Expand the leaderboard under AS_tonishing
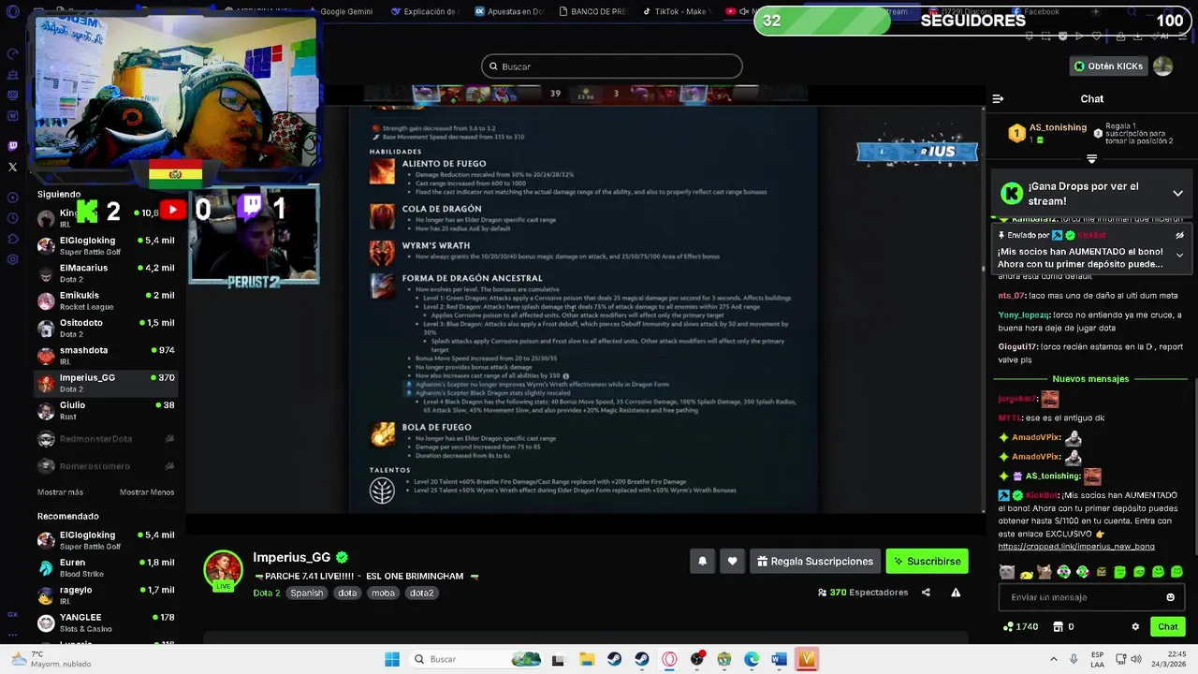 coord(1091,159)
